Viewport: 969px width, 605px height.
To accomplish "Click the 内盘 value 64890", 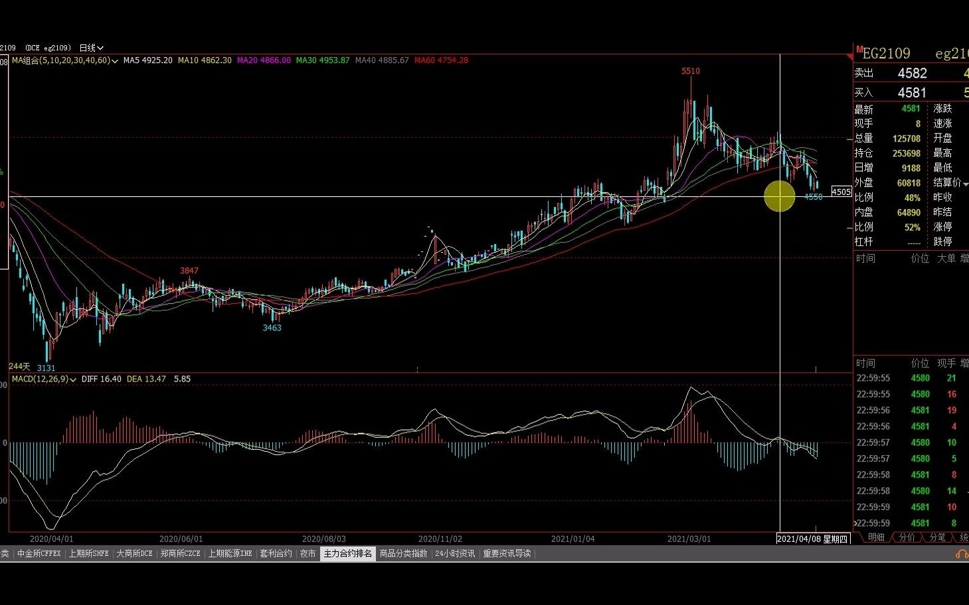I will click(x=909, y=212).
